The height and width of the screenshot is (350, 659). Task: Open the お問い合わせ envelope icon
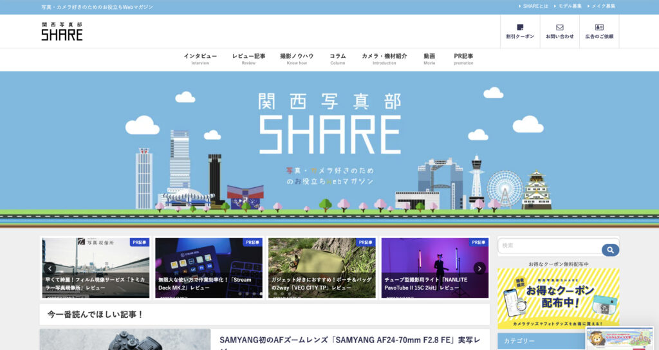559,28
